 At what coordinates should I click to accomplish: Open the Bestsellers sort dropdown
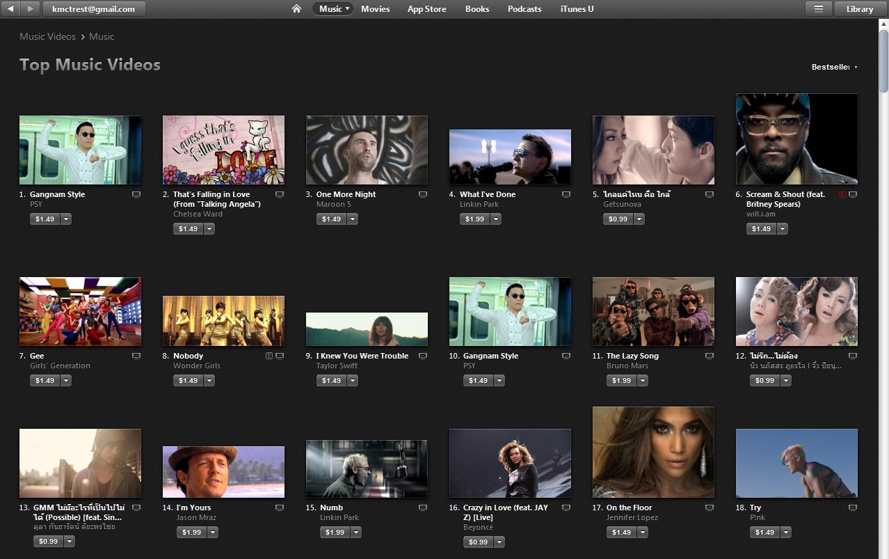[834, 68]
